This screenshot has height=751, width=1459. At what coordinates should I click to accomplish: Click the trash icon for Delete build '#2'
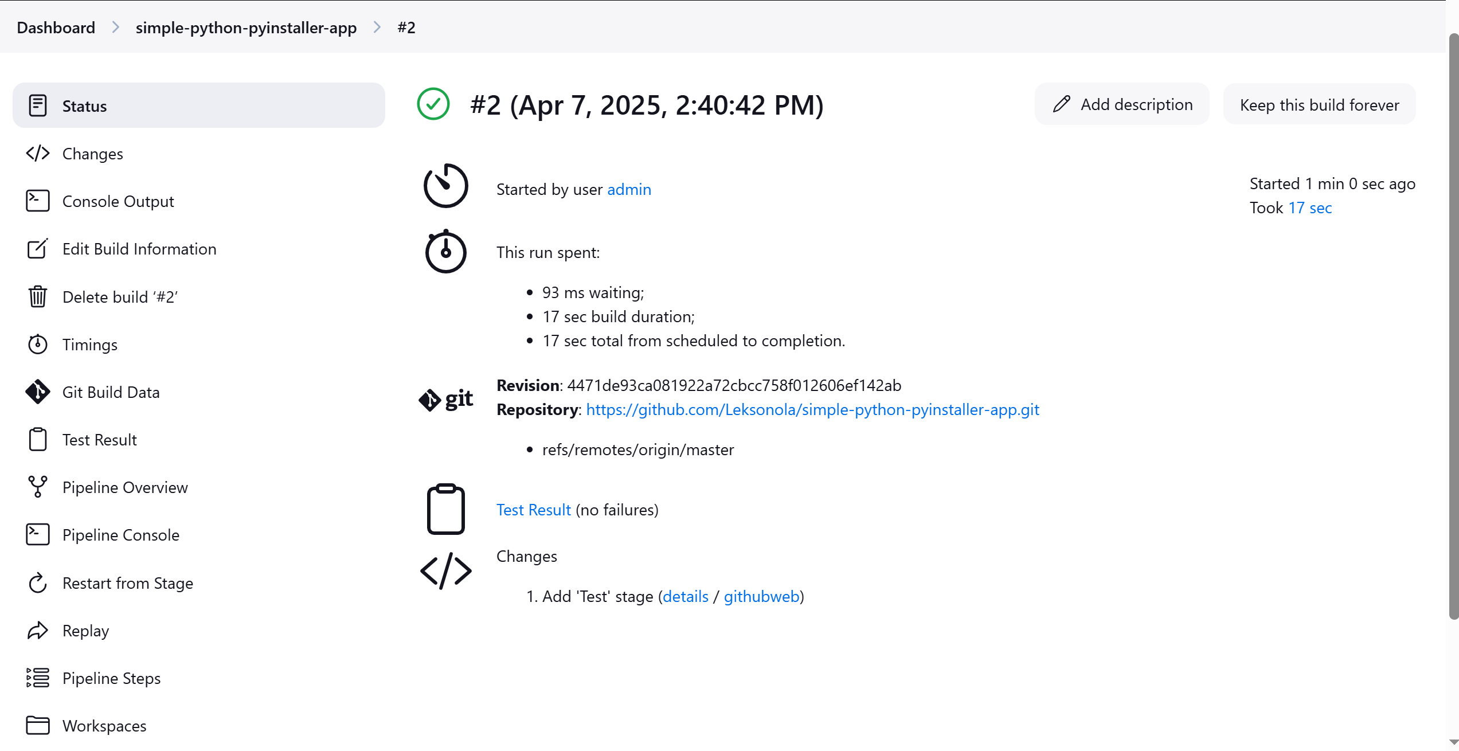pos(38,296)
